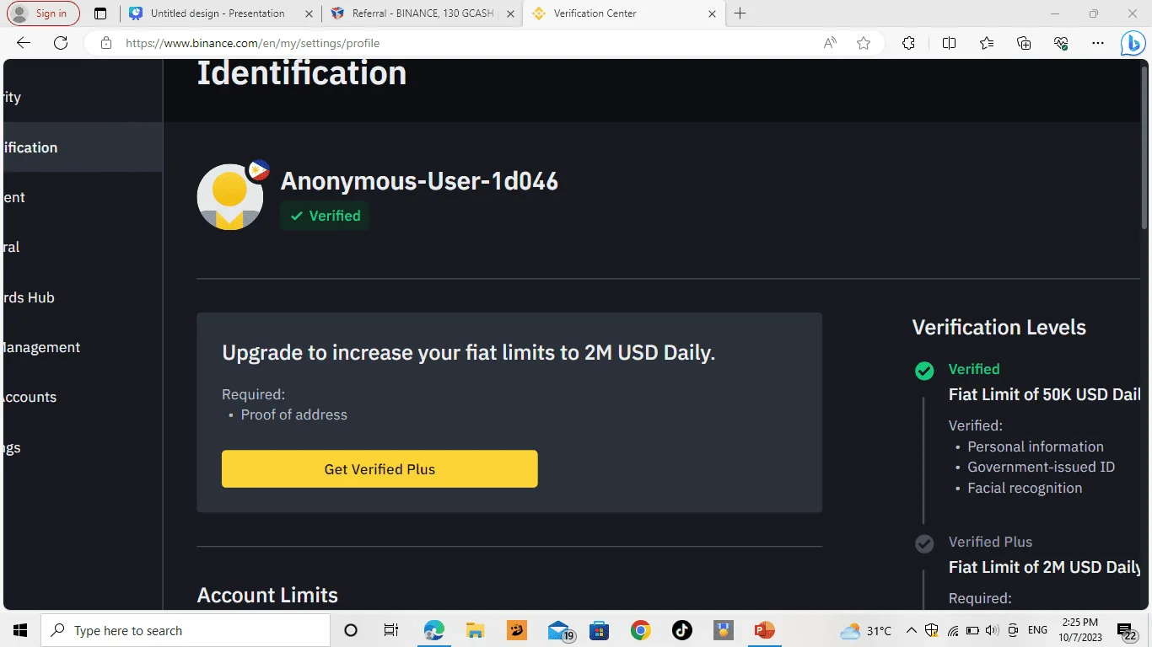Open Microsoft Edge from the taskbar
The height and width of the screenshot is (647, 1152).
(x=433, y=630)
